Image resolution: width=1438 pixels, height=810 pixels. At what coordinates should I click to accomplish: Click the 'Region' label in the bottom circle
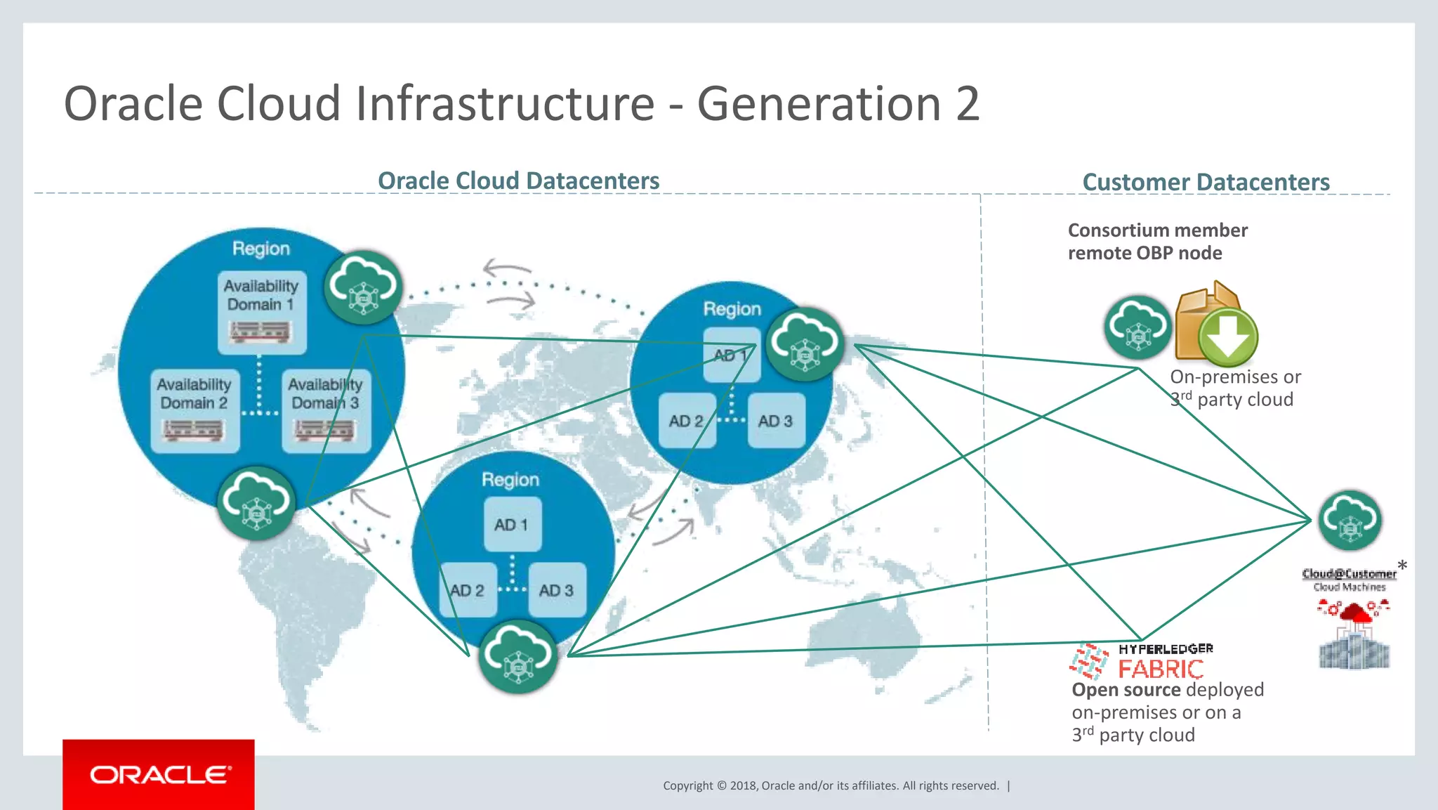click(x=510, y=480)
